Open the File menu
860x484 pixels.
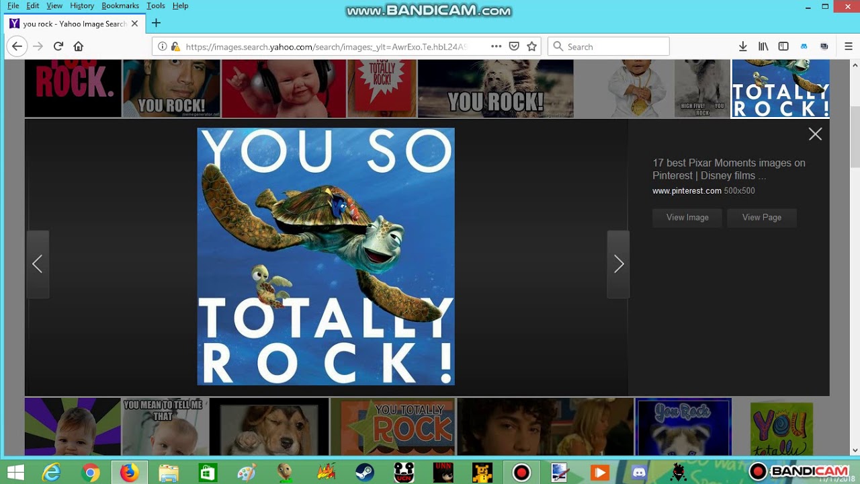tap(13, 5)
